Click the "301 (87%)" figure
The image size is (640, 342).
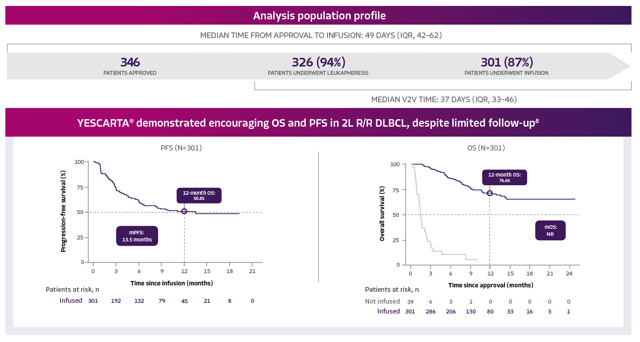tap(507, 62)
